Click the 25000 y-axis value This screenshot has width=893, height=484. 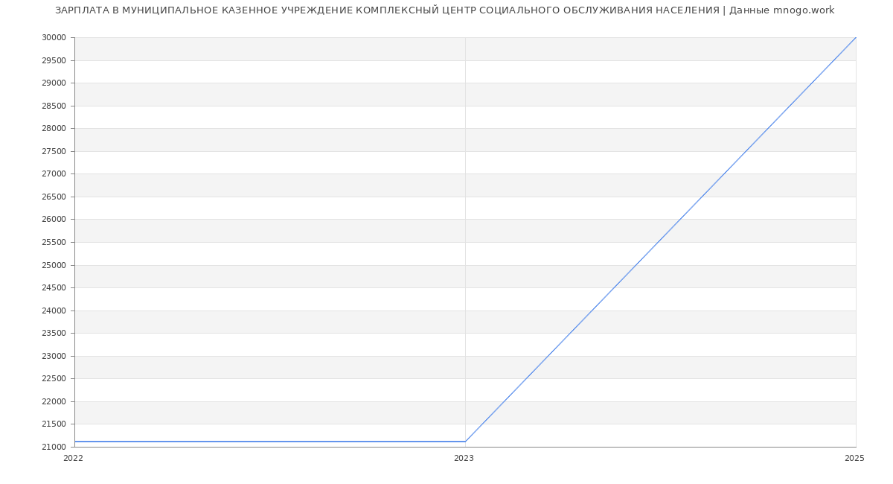[x=54, y=265]
